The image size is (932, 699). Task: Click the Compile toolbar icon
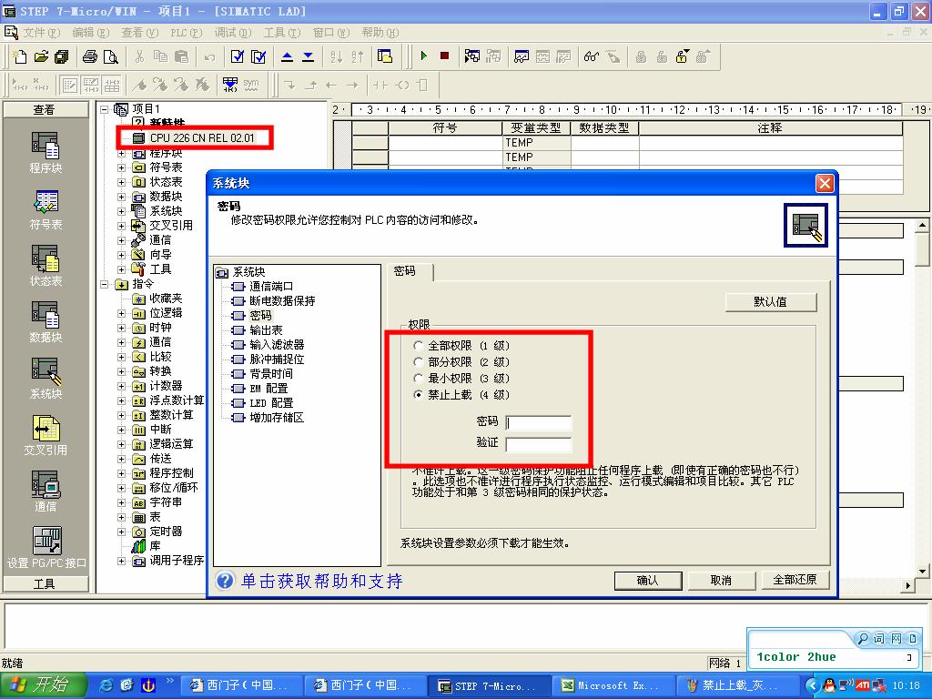238,56
